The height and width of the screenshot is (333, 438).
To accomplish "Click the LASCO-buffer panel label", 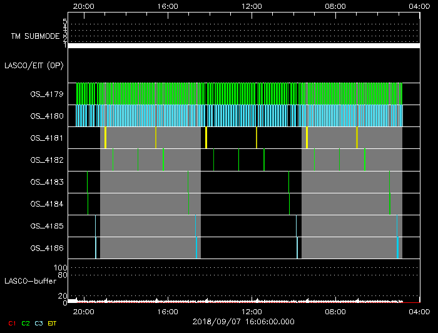I will point(30,281).
